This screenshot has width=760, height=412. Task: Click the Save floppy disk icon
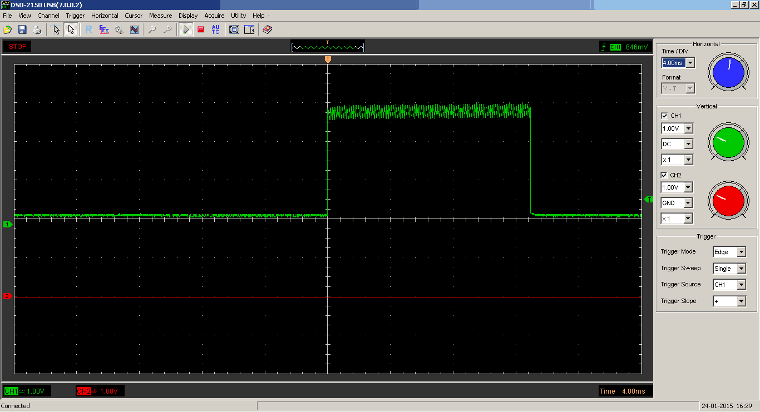click(x=22, y=29)
